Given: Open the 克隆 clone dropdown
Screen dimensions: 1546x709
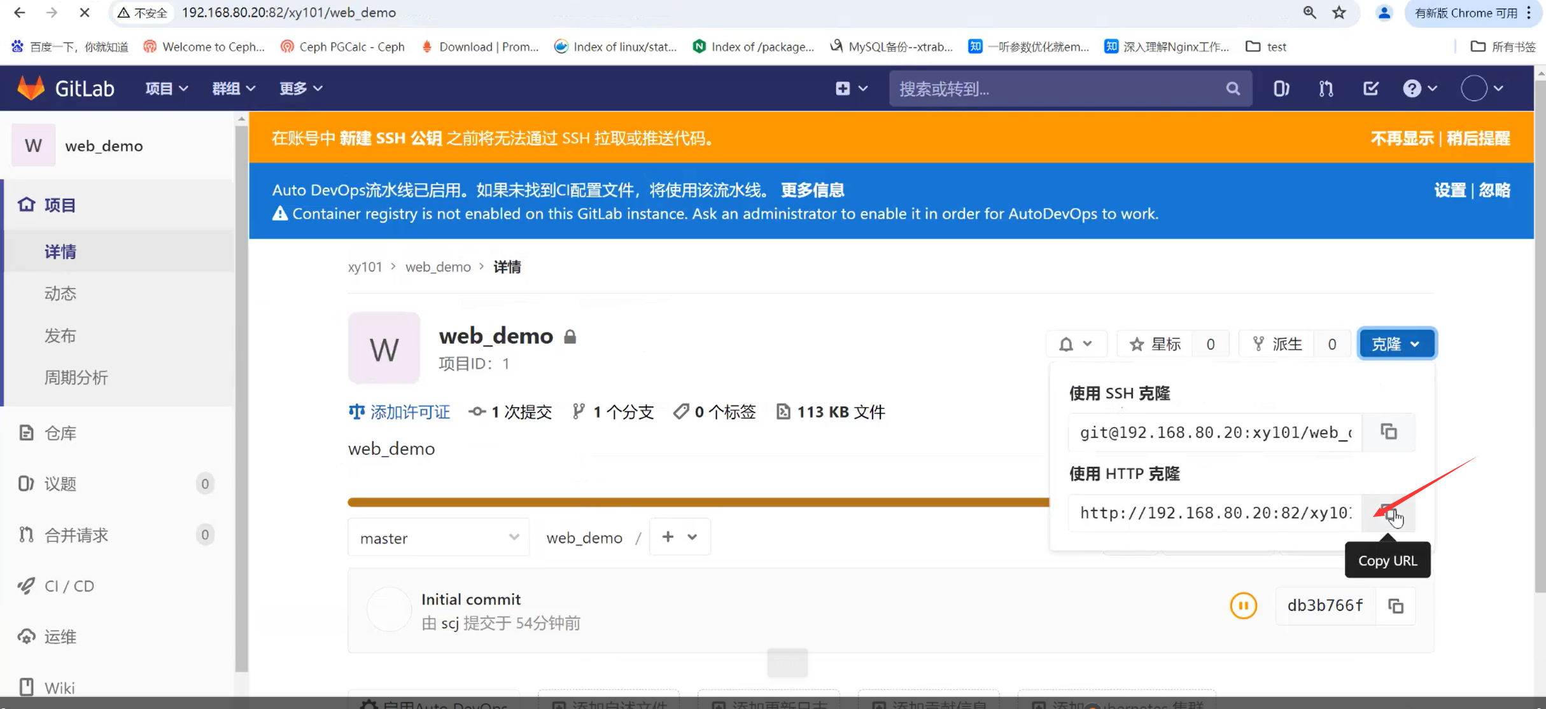Looking at the screenshot, I should [1396, 344].
